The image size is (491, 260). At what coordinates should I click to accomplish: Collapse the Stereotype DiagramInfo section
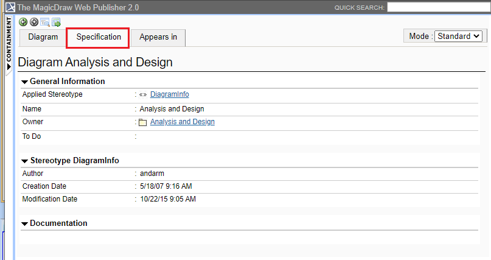[x=24, y=161]
